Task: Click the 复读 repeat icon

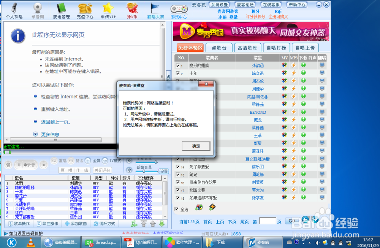Action: pyautogui.click(x=71, y=161)
